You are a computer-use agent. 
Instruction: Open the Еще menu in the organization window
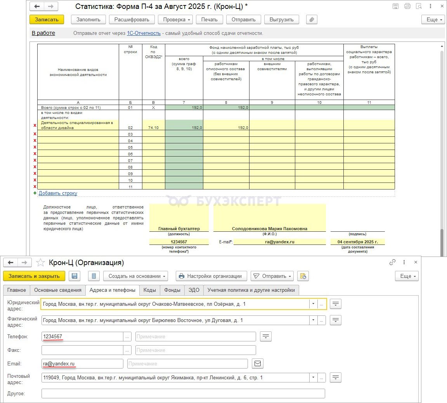coord(407,276)
